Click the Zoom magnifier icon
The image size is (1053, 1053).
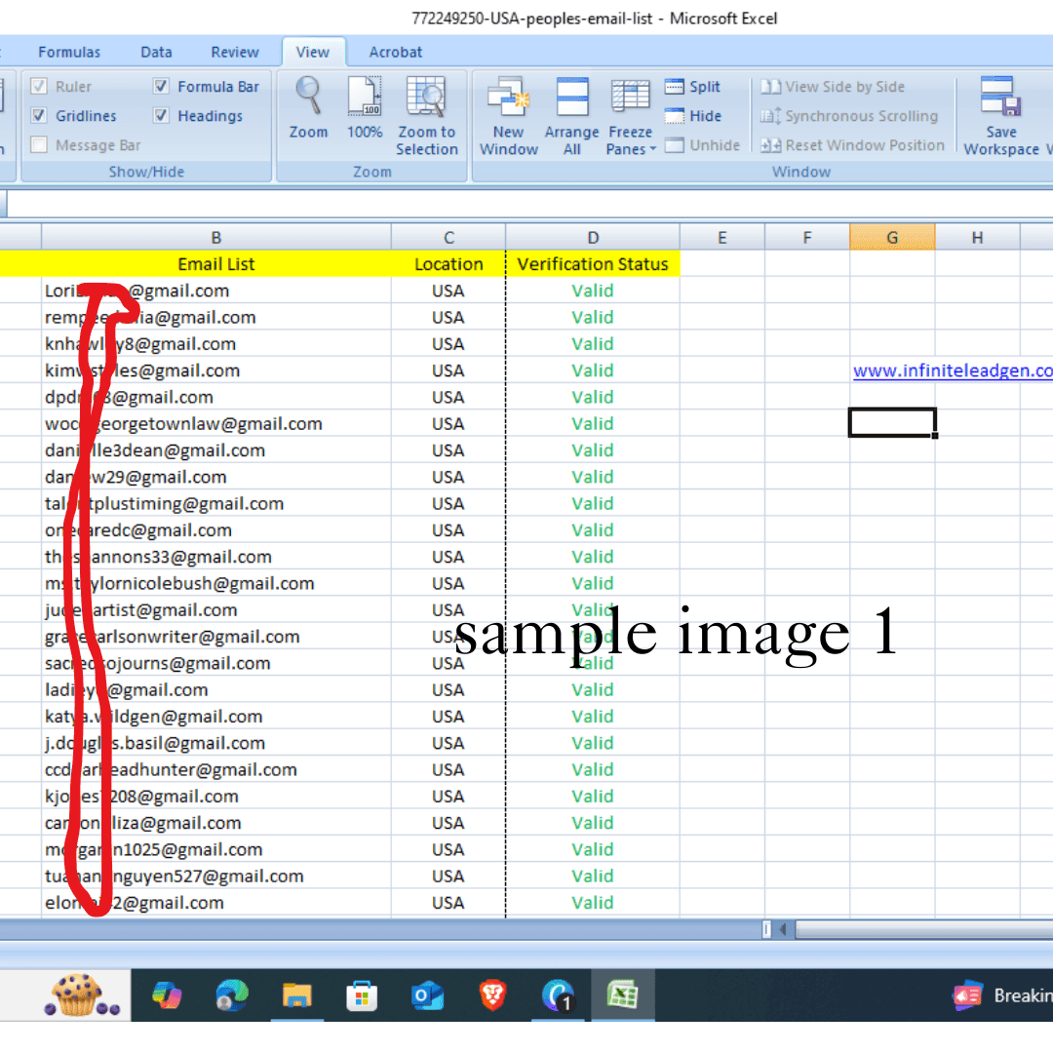pos(308,97)
